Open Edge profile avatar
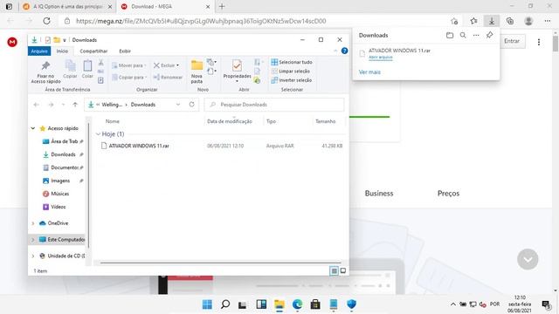 click(528, 21)
